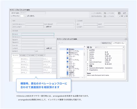
Task: Select col_1 label in the layout tree
Action: pos(71,58)
